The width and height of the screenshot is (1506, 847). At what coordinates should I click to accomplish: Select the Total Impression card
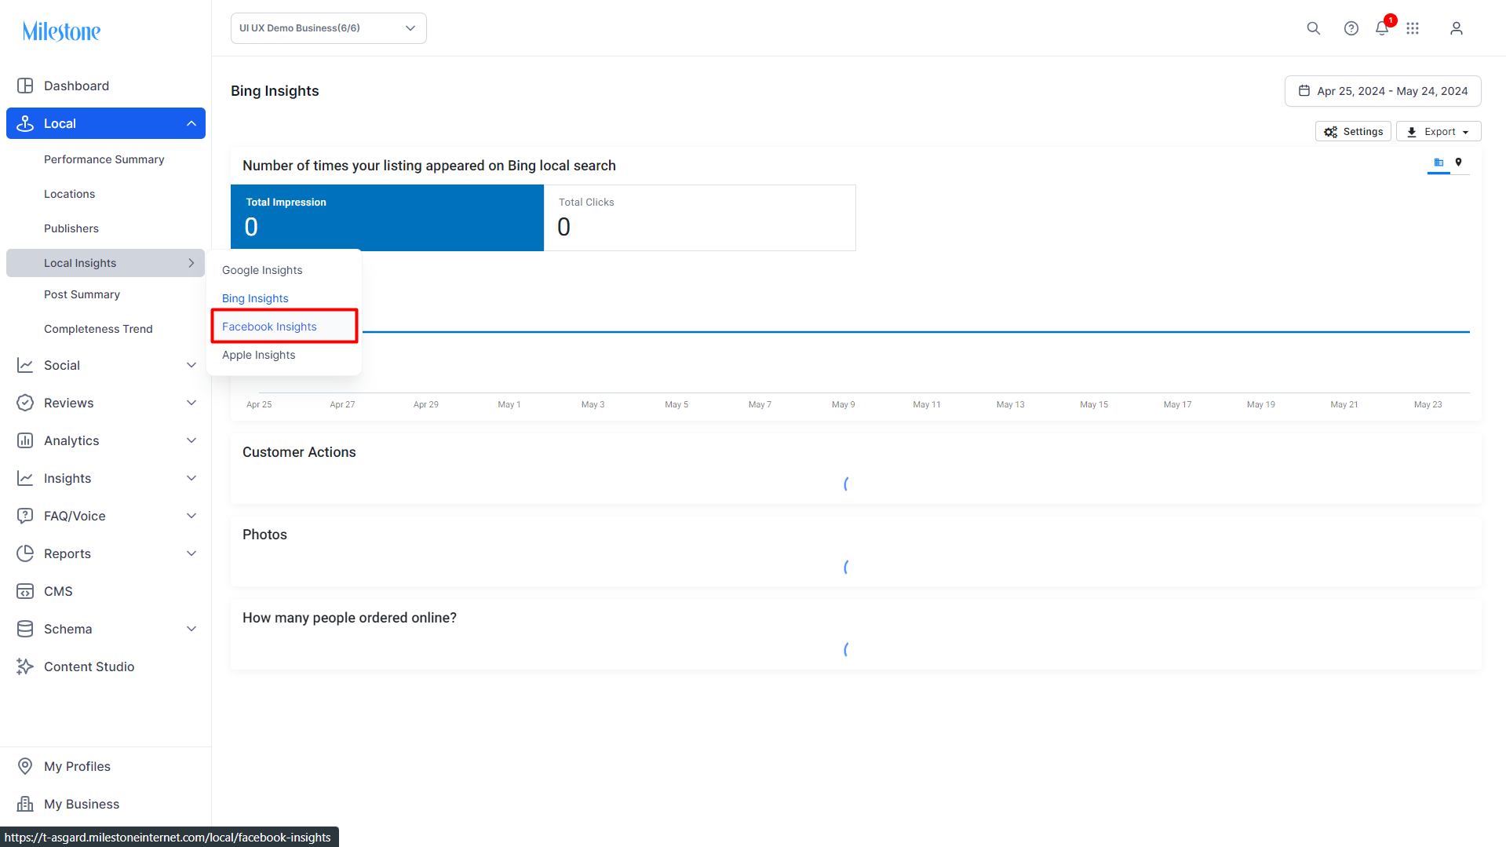pos(387,217)
